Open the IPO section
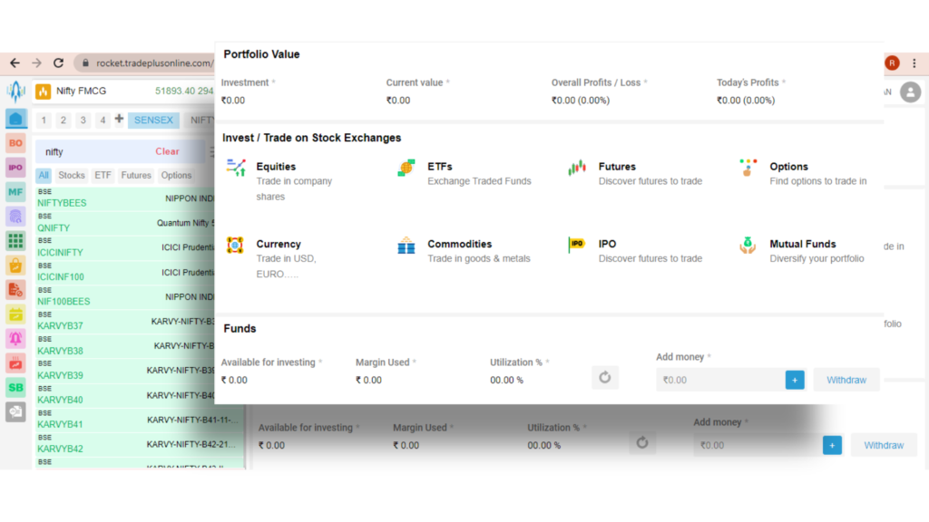This screenshot has height=522, width=929. [x=607, y=244]
